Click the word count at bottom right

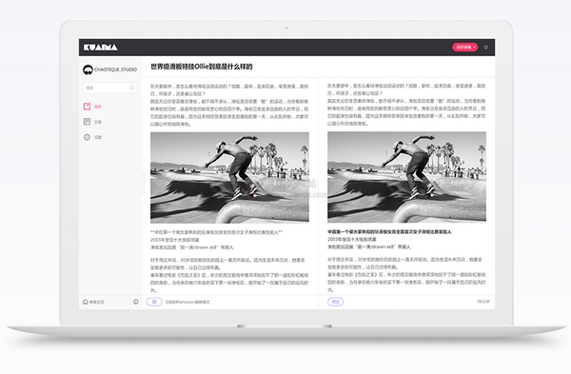tap(483, 302)
